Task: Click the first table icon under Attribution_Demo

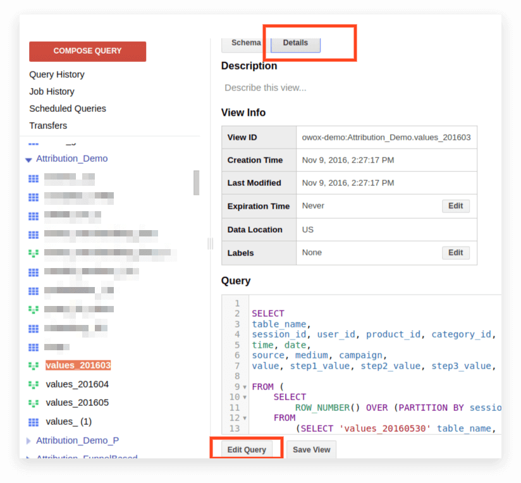Action: point(34,178)
